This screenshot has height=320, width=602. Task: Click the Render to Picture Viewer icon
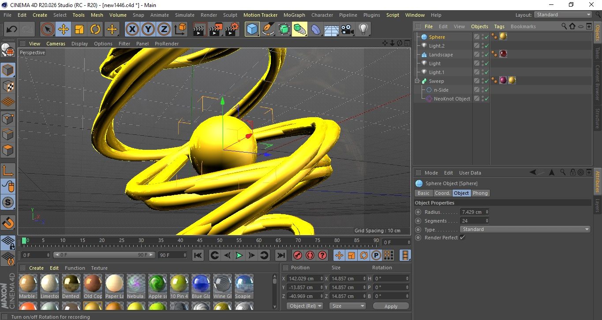(216, 30)
